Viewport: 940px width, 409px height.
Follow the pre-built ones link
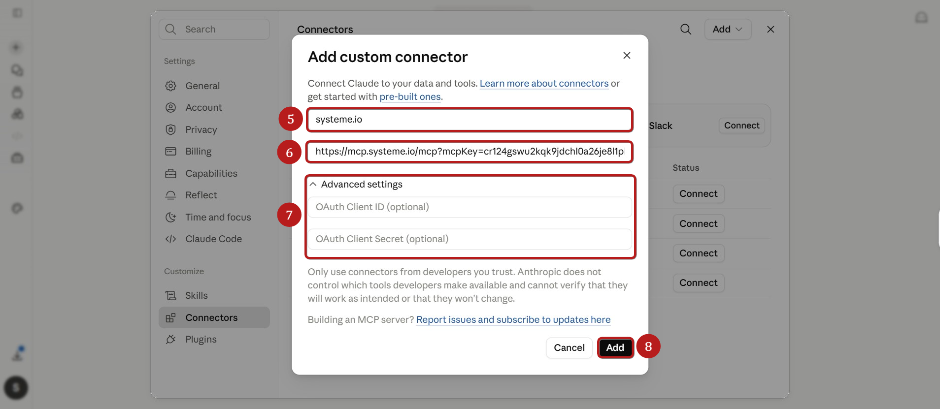[410, 96]
